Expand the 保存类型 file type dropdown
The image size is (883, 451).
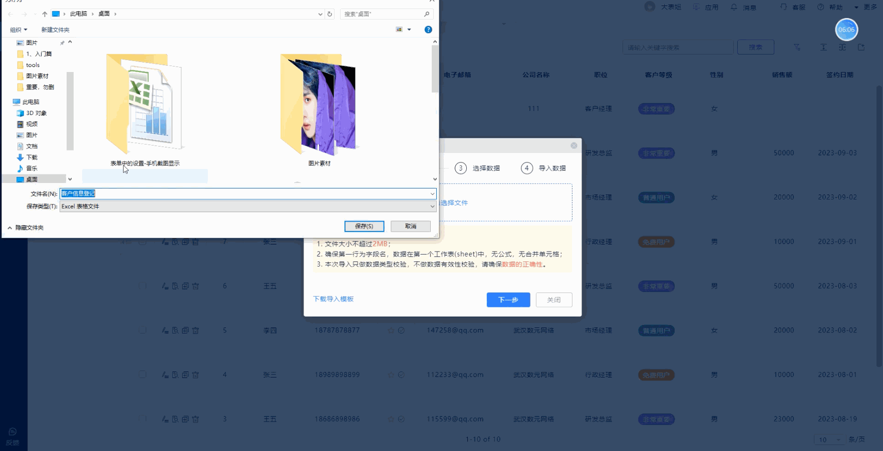tap(432, 206)
